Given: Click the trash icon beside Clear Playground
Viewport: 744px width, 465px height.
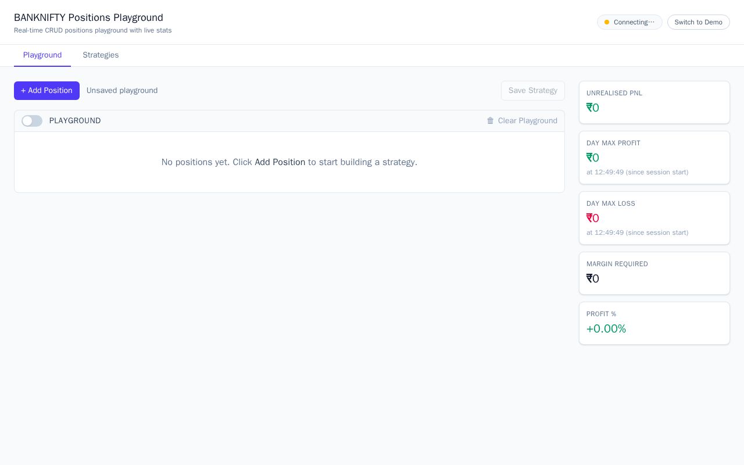Looking at the screenshot, I should pos(491,121).
